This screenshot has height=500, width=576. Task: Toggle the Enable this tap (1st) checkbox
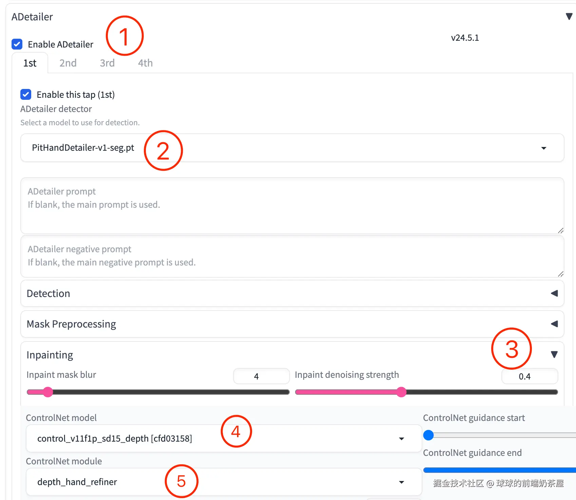click(x=26, y=94)
